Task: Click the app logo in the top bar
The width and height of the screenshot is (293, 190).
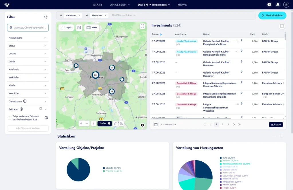Action: click(x=7, y=5)
